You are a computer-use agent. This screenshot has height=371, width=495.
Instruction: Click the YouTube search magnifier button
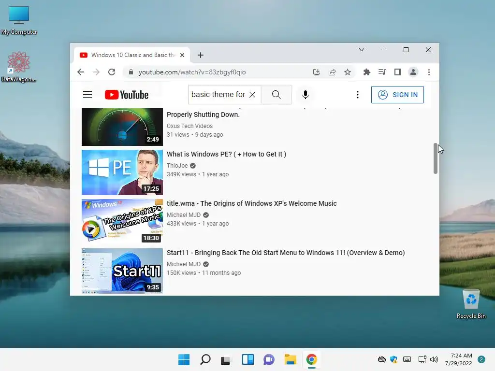pyautogui.click(x=276, y=95)
